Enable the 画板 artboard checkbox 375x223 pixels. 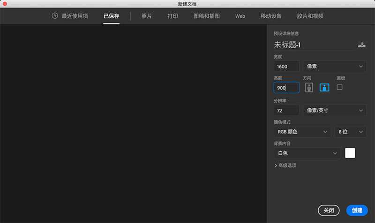[x=340, y=87]
